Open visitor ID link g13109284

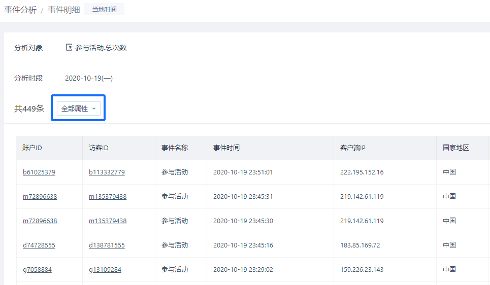[x=105, y=270]
